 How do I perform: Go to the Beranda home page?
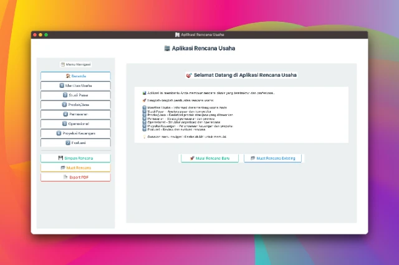[x=75, y=76]
